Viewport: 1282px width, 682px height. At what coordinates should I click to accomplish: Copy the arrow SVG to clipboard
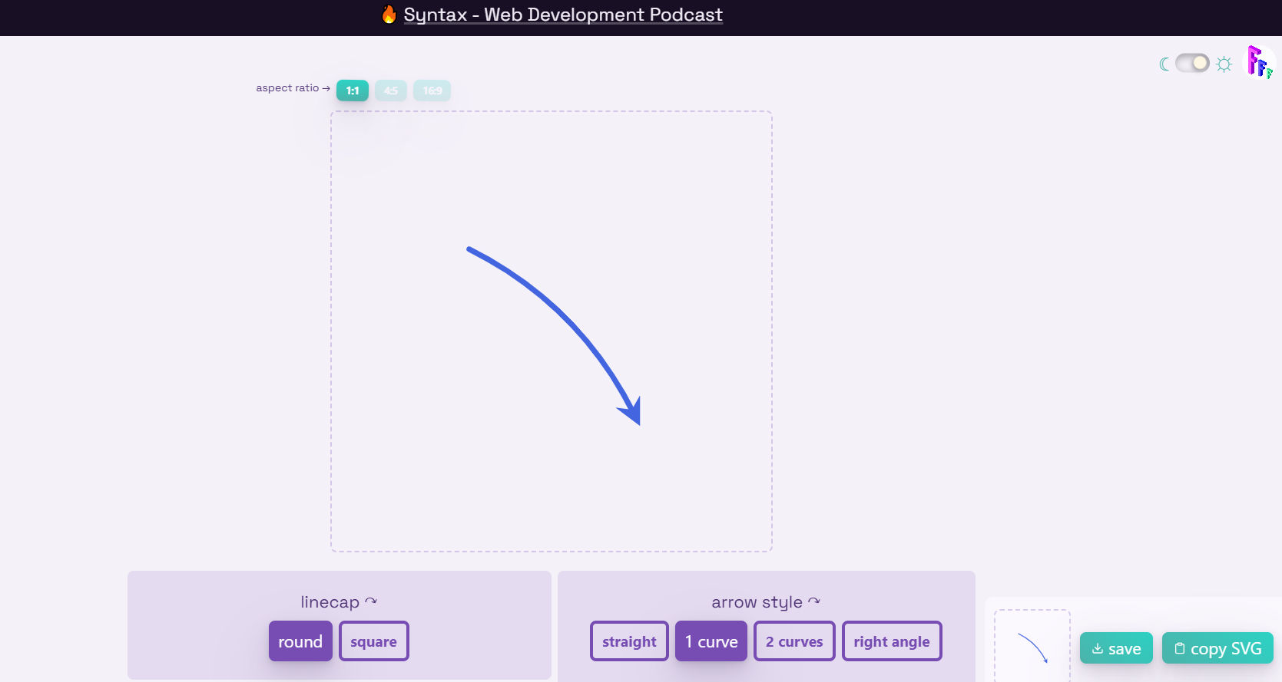1217,648
